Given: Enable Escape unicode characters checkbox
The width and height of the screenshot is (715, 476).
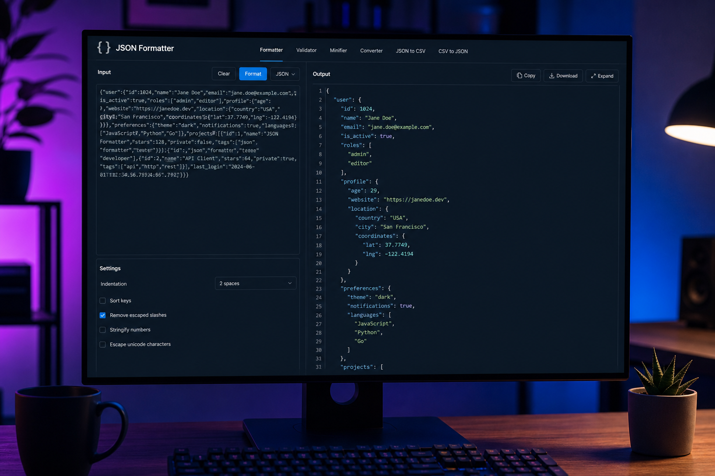Looking at the screenshot, I should tap(102, 344).
